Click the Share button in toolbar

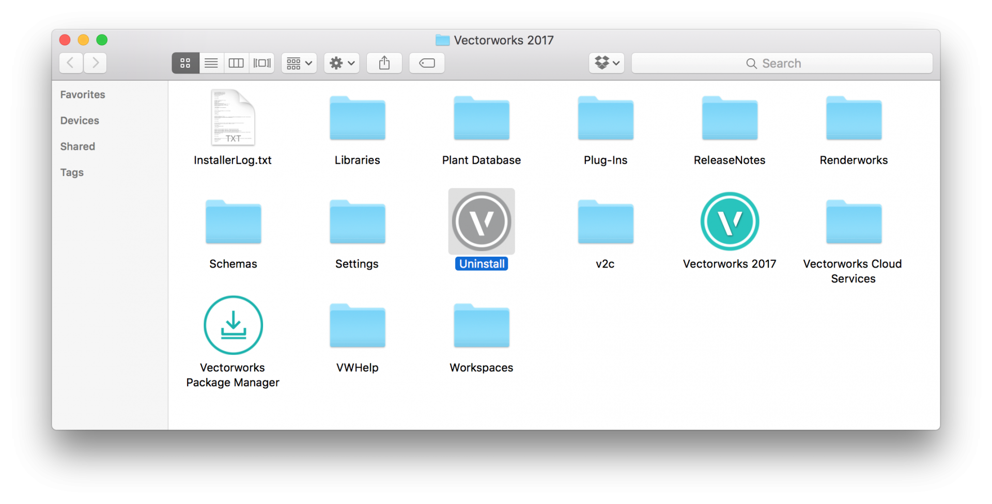384,63
